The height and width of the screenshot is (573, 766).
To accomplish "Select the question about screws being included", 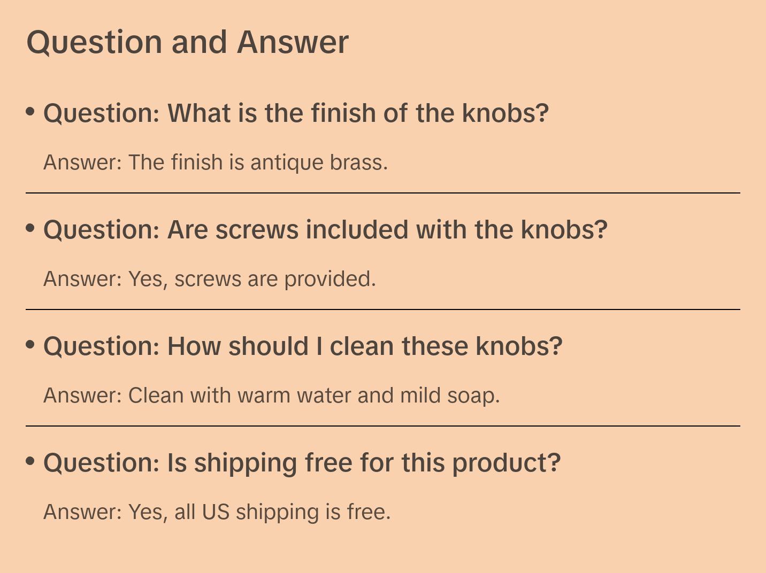I will (325, 230).
